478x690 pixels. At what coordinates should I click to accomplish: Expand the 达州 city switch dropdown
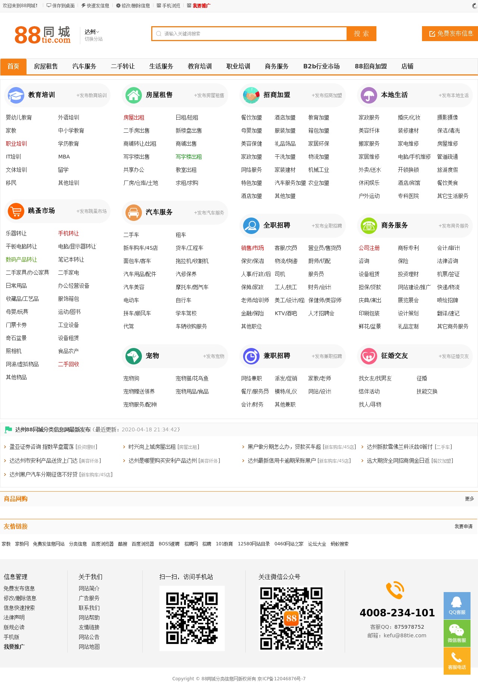coord(92,32)
